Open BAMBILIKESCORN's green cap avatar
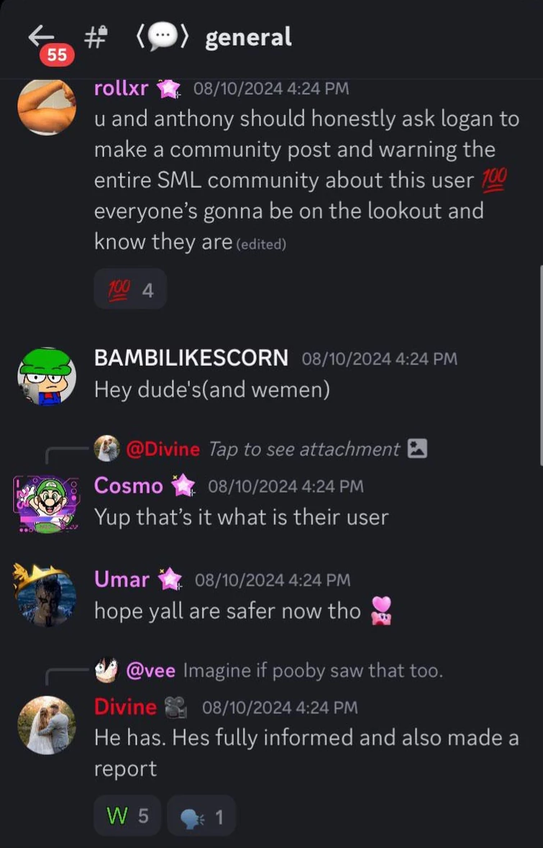The height and width of the screenshot is (848, 543). tap(47, 376)
